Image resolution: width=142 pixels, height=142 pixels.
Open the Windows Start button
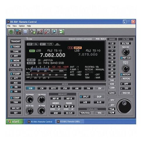pos(15,122)
